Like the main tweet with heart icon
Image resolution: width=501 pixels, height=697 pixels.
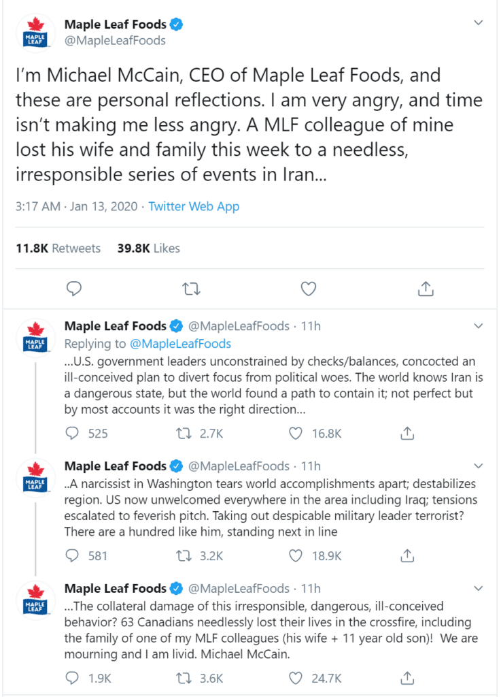309,289
